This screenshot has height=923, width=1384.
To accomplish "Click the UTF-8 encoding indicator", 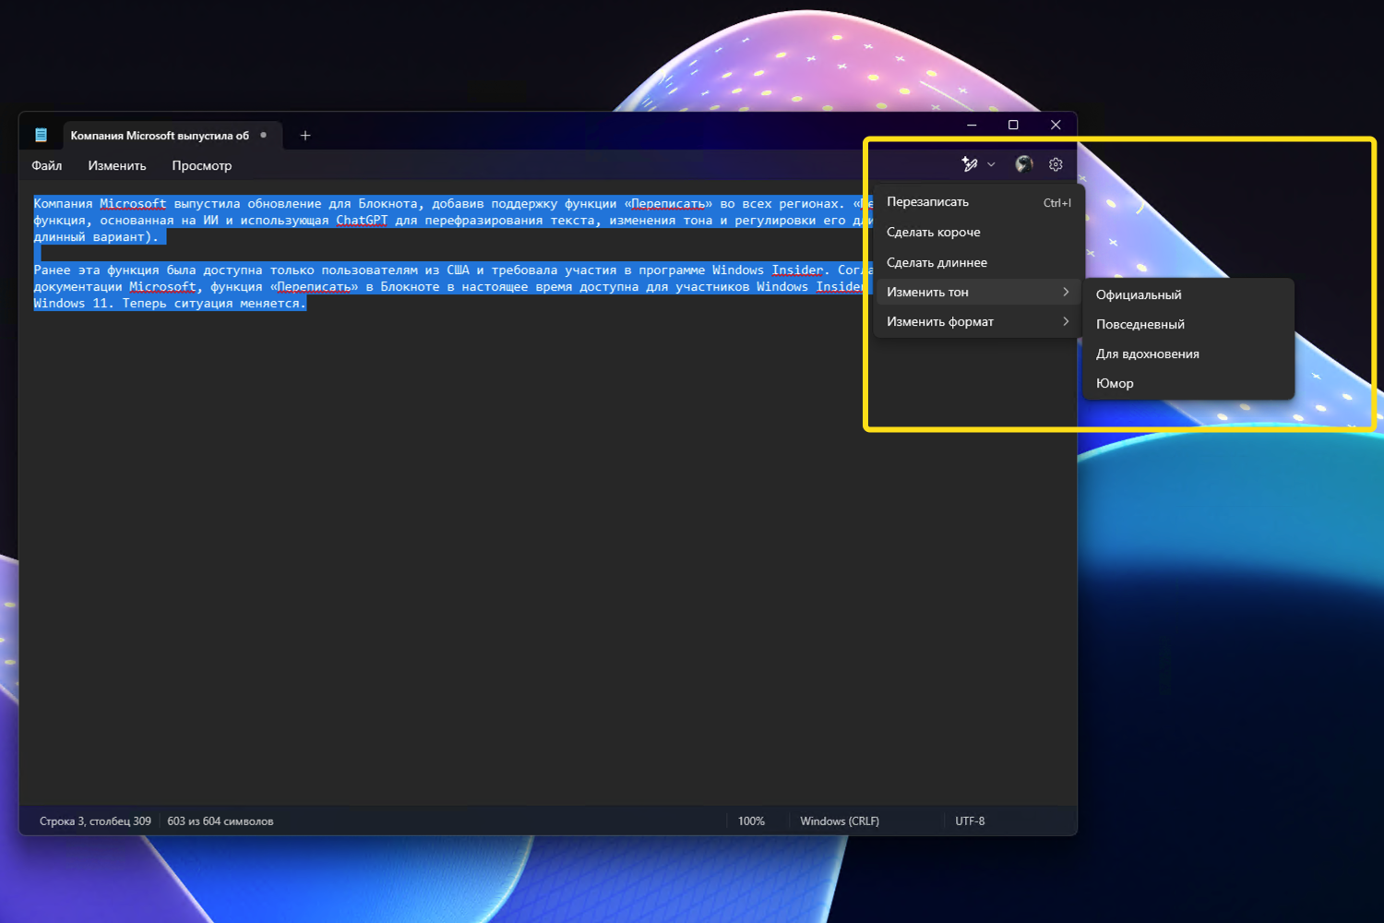I will tap(970, 821).
